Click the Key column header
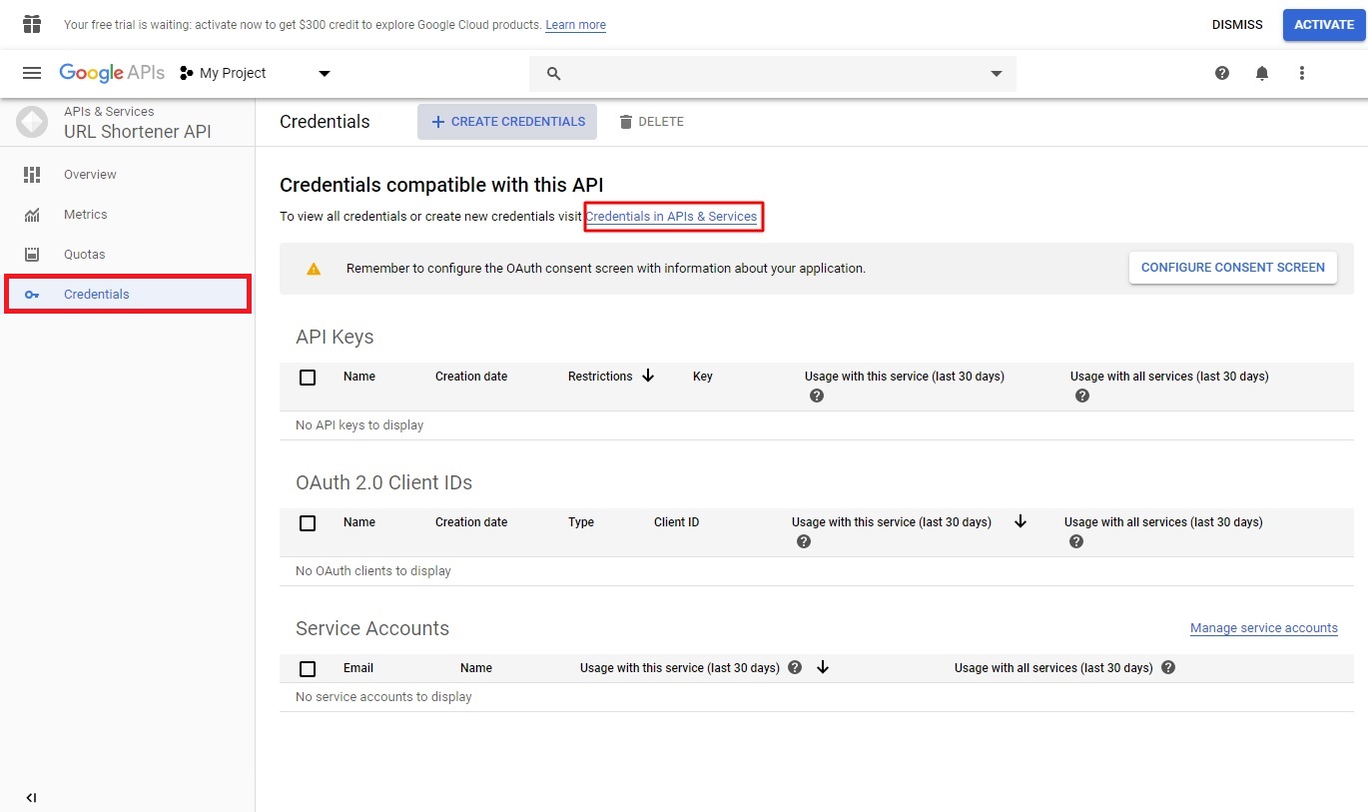Screen dimensions: 1368x812 [x=703, y=377]
